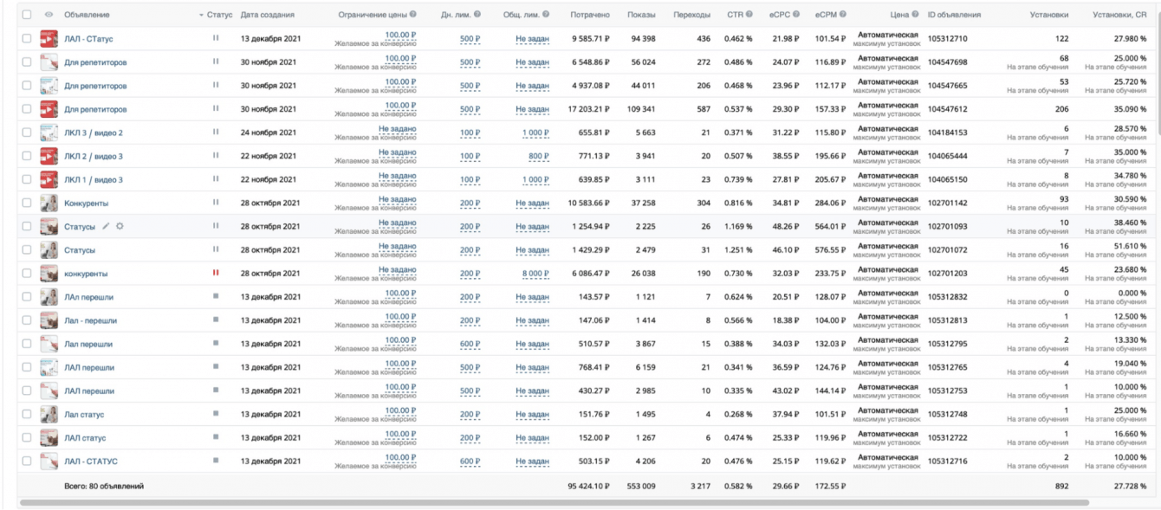This screenshot has width=1161, height=510.
Task: Click the pencil edit icon beside Статусы
Action: click(x=106, y=226)
